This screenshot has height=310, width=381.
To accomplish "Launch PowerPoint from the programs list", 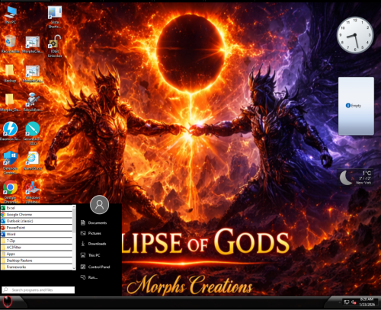I will tap(37, 228).
